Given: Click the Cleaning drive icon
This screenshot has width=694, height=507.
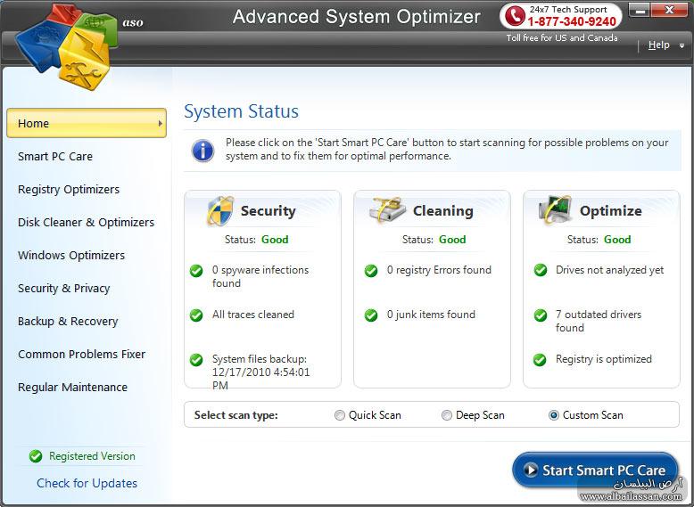Looking at the screenshot, I should click(388, 209).
